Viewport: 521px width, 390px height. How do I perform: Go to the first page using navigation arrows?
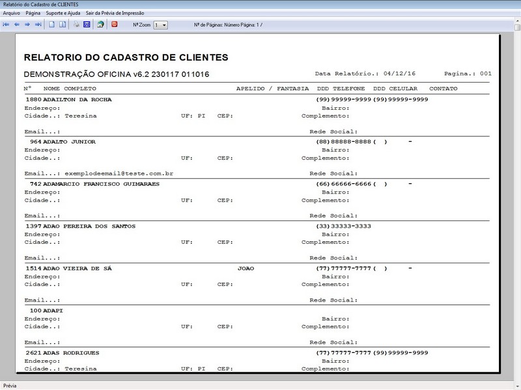pos(7,25)
